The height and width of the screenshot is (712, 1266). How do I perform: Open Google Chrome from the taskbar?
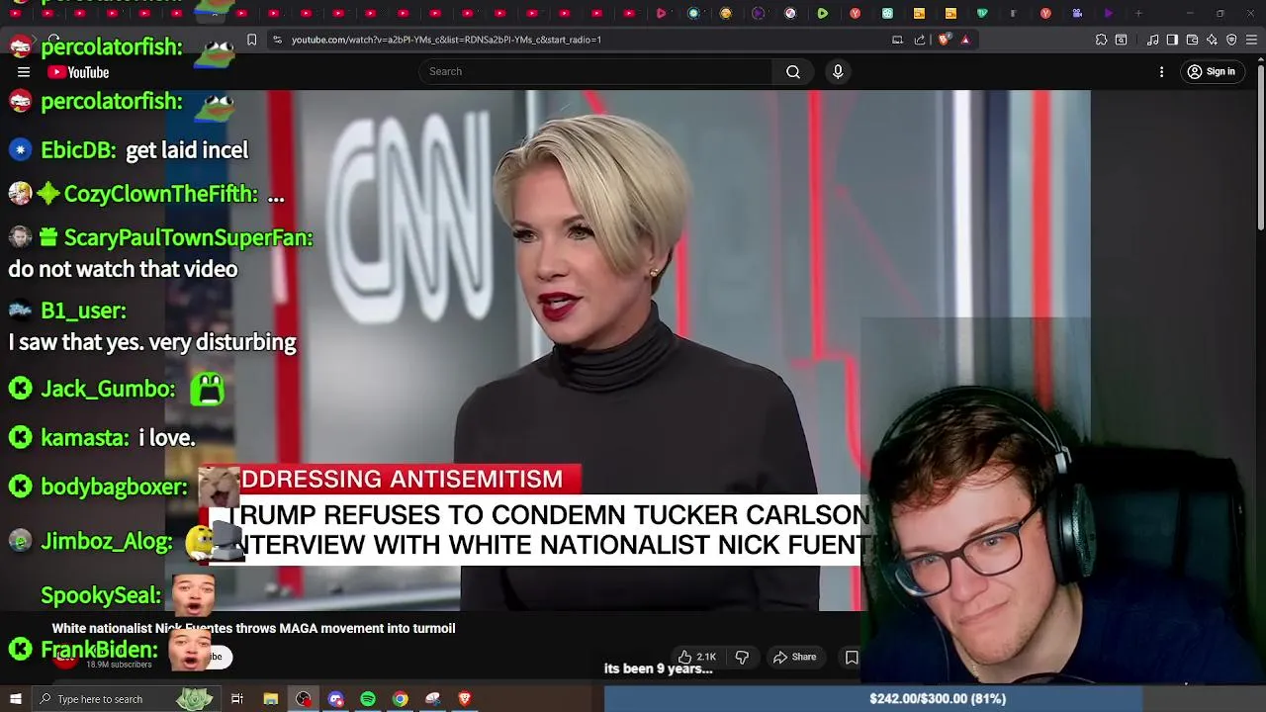pos(400,699)
